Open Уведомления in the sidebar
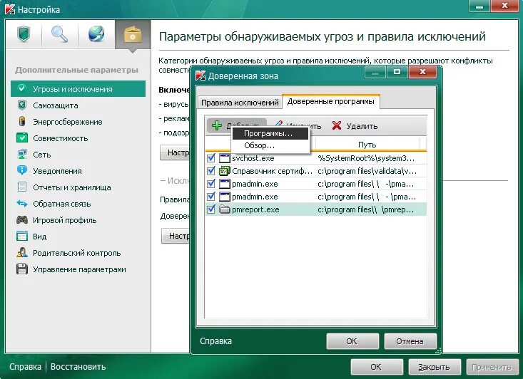 78,170
